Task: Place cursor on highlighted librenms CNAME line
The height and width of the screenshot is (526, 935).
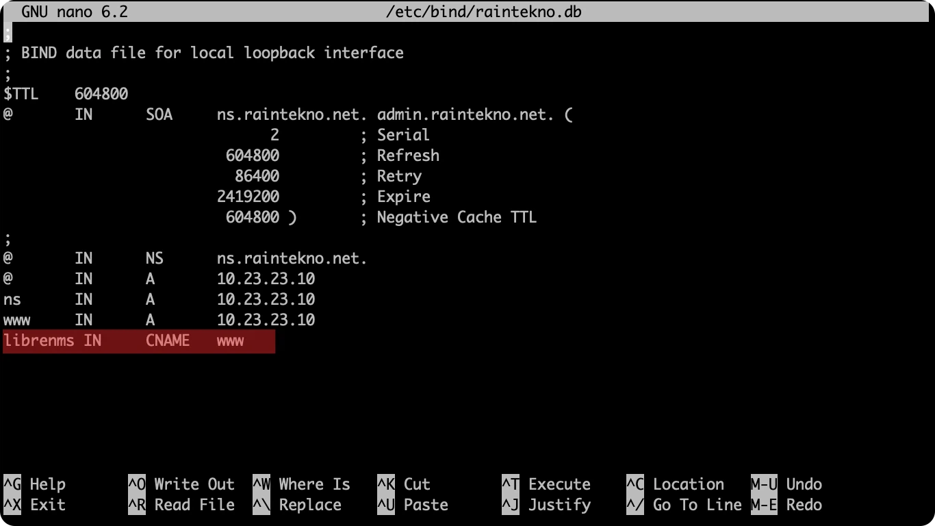Action: point(138,340)
